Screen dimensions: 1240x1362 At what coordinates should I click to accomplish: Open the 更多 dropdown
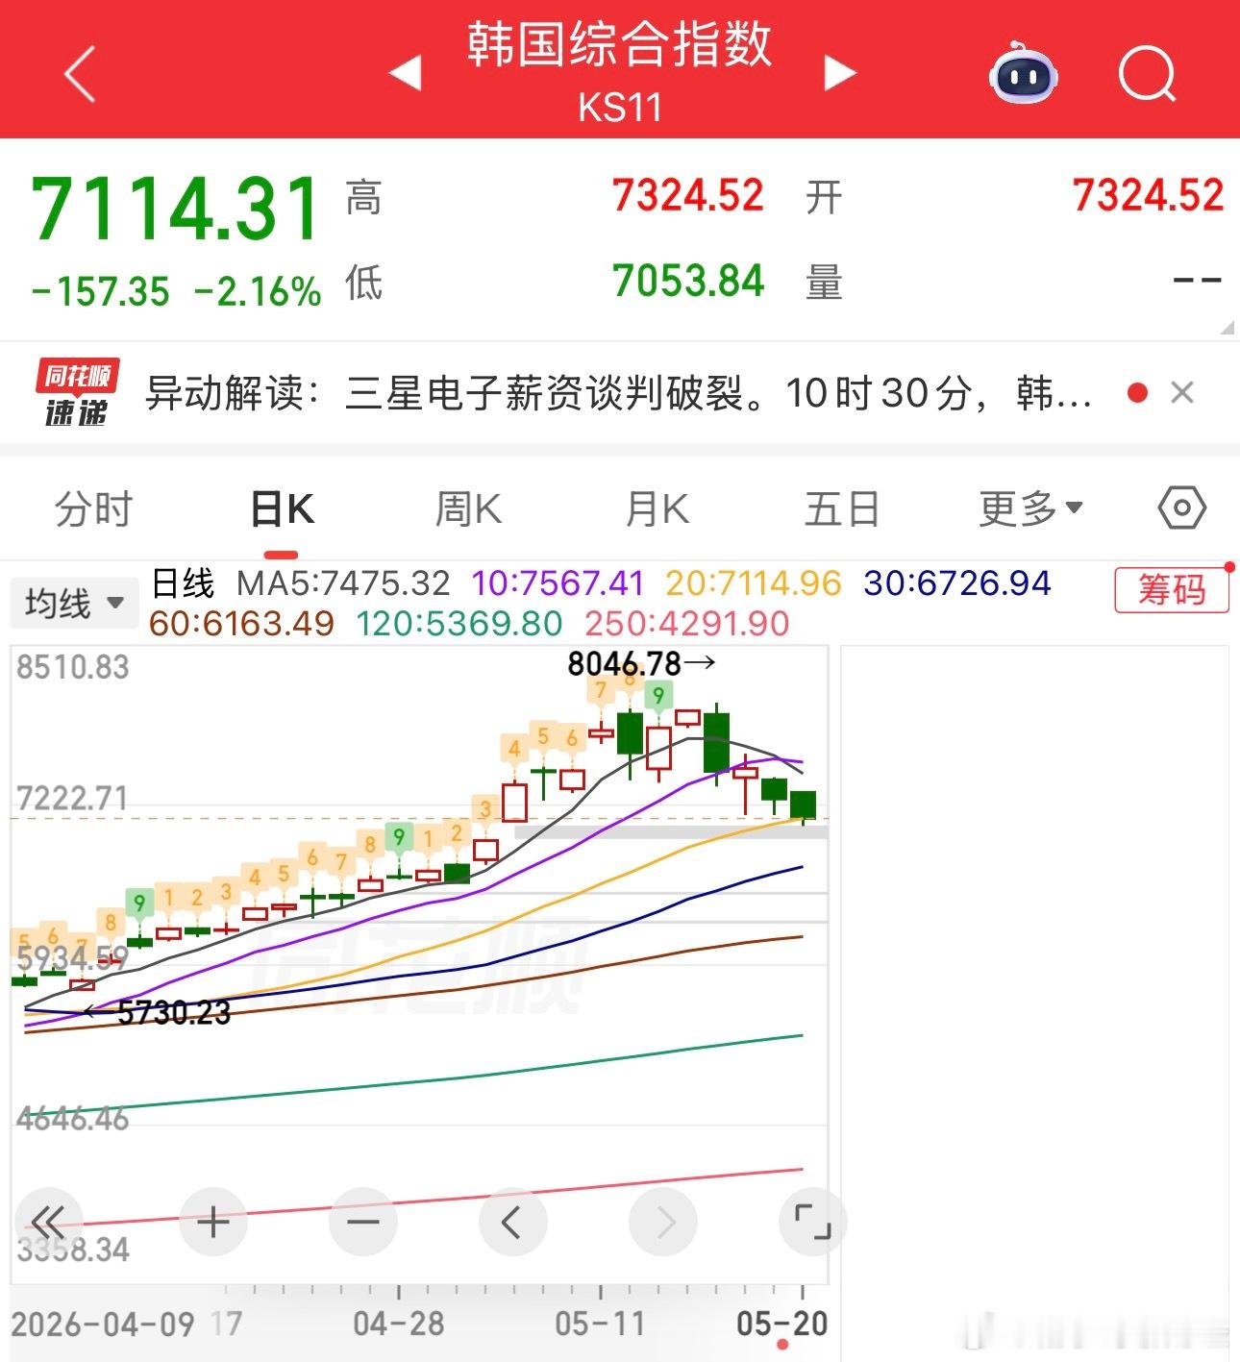click(1030, 508)
